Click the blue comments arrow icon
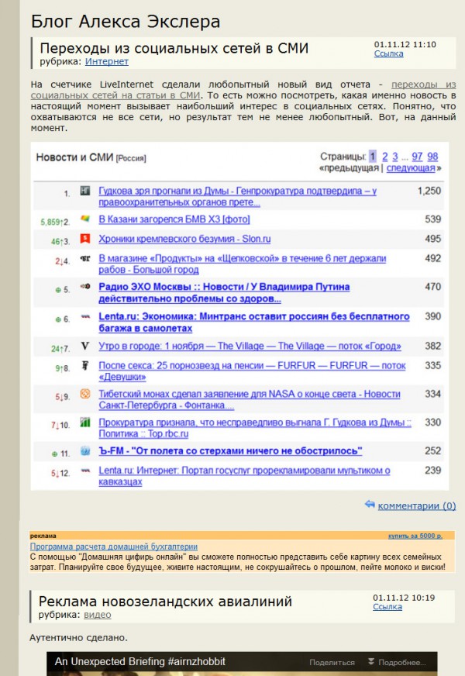 coord(370,505)
